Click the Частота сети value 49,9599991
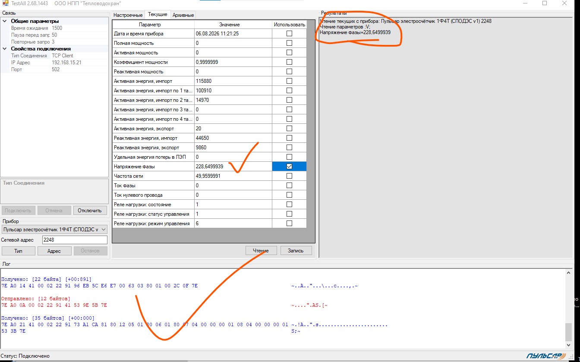This screenshot has height=362, width=580. 208,176
